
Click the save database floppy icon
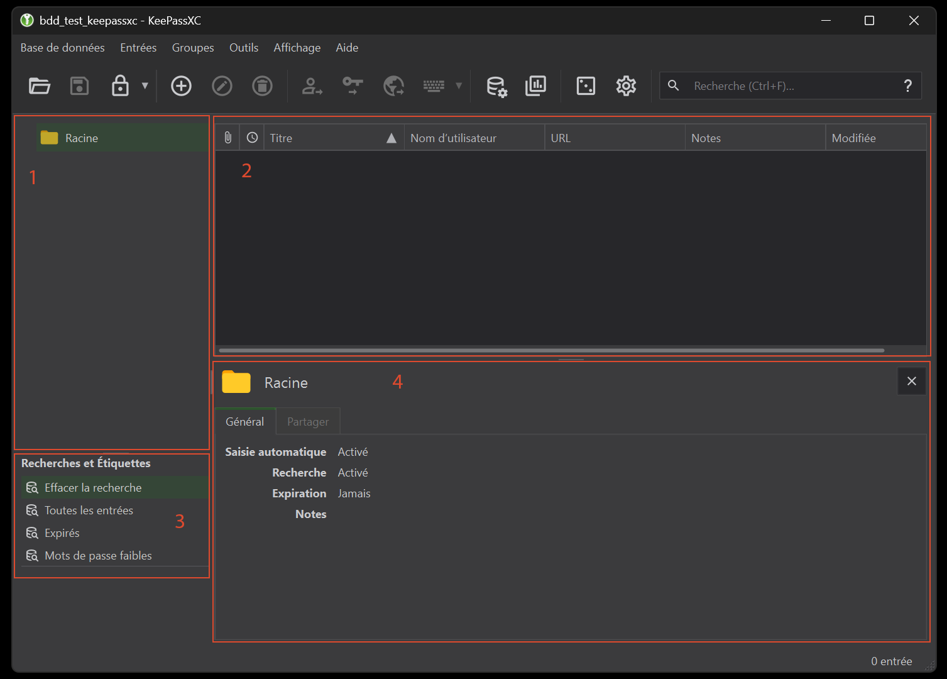coord(79,86)
